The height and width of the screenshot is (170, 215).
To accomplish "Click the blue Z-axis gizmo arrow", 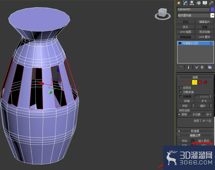I will (58, 68).
